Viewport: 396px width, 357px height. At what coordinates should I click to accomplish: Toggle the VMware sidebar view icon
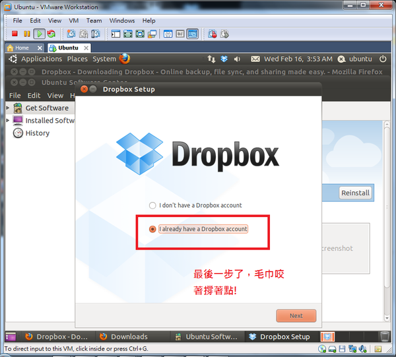[x=115, y=34]
